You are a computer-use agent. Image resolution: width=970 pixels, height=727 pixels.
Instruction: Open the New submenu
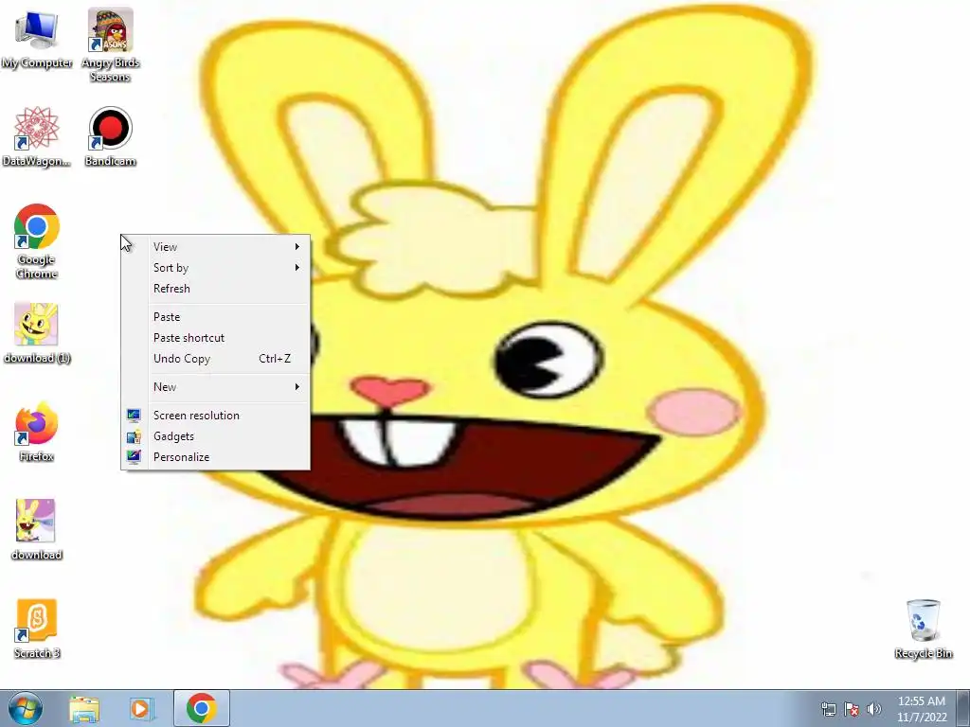click(215, 387)
